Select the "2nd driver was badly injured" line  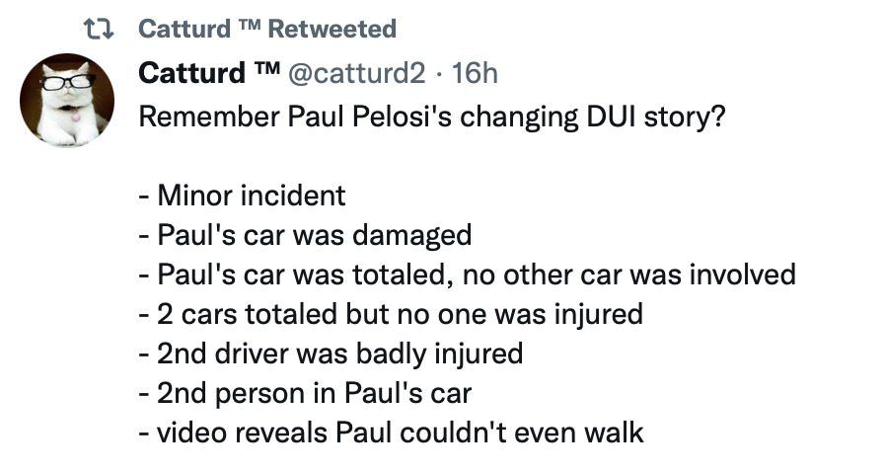coord(331,353)
